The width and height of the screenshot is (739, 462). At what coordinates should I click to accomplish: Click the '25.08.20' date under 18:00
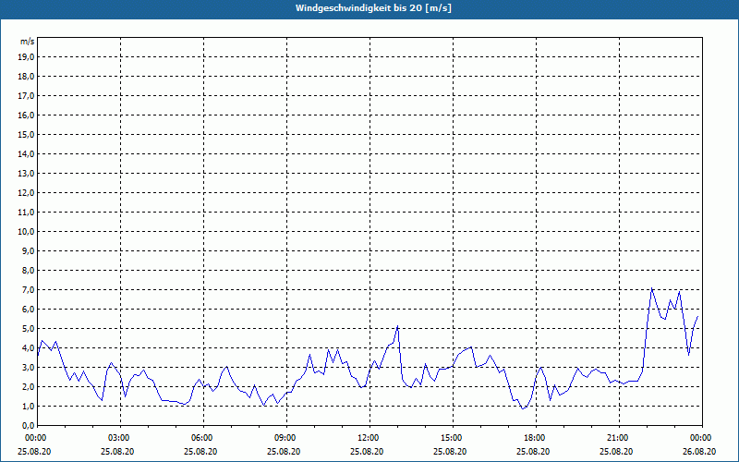(534, 452)
